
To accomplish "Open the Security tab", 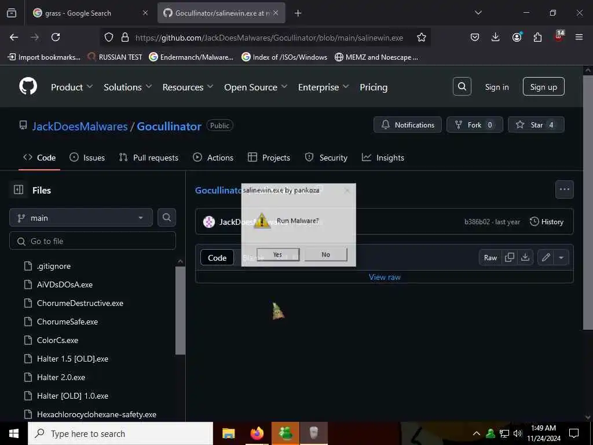I will click(326, 158).
